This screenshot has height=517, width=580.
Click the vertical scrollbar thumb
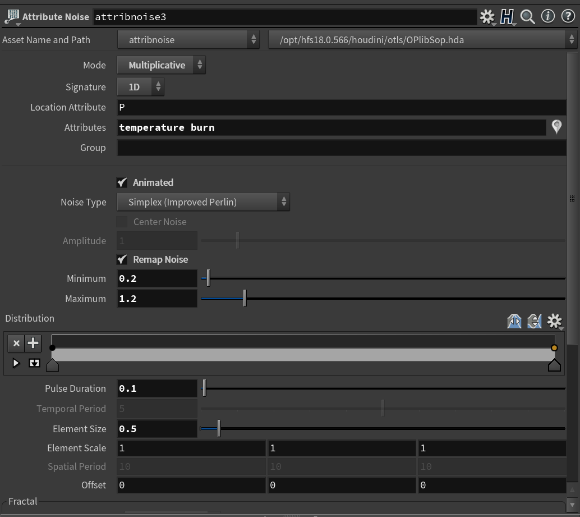tap(572, 199)
